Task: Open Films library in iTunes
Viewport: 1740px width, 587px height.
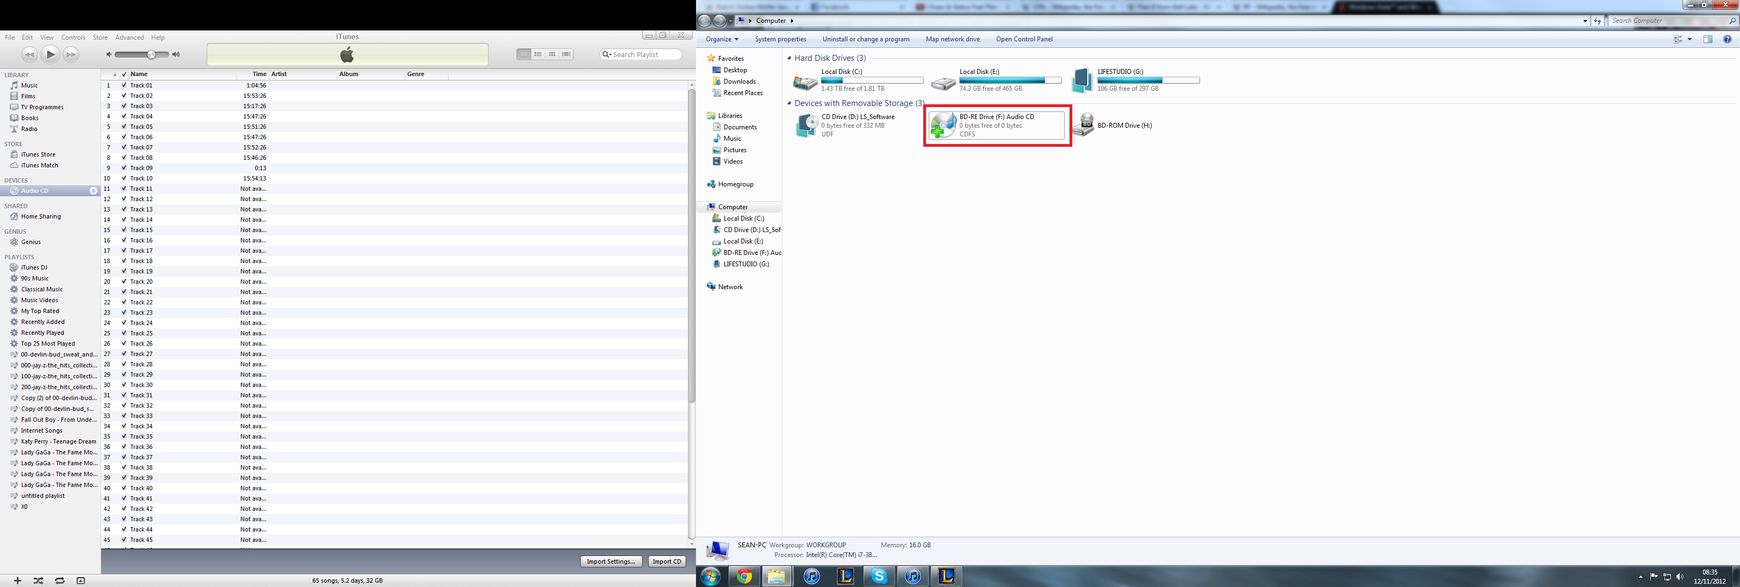Action: (x=28, y=97)
